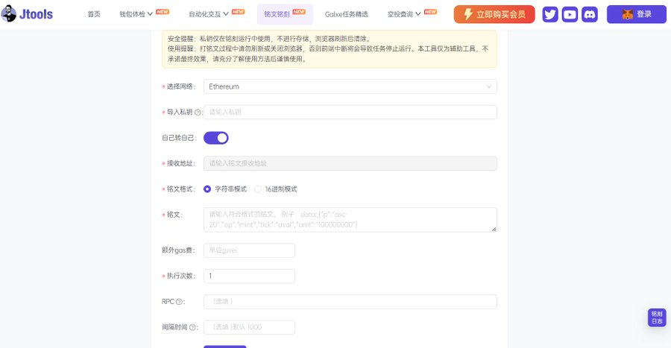This screenshot has width=671, height=348.
Task: Open the 铭文铭刻 nav tab
Action: (x=285, y=14)
